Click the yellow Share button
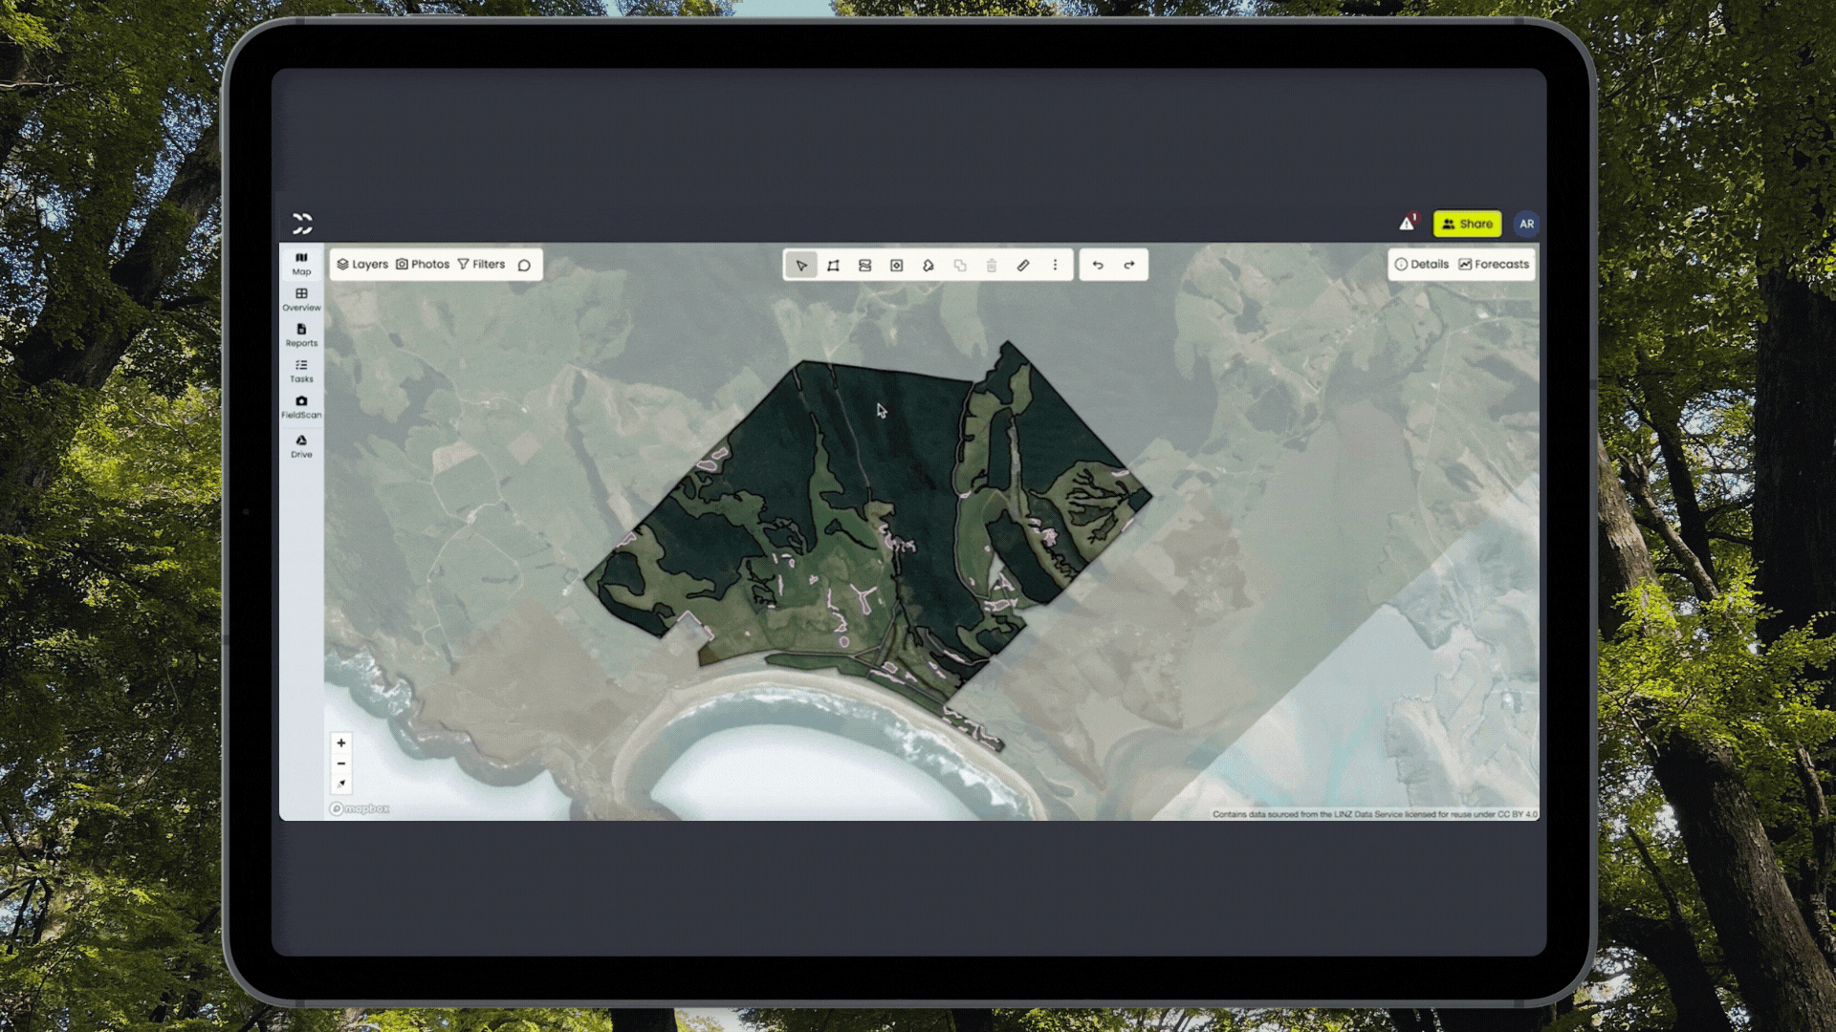The height and width of the screenshot is (1032, 1836). [1467, 224]
